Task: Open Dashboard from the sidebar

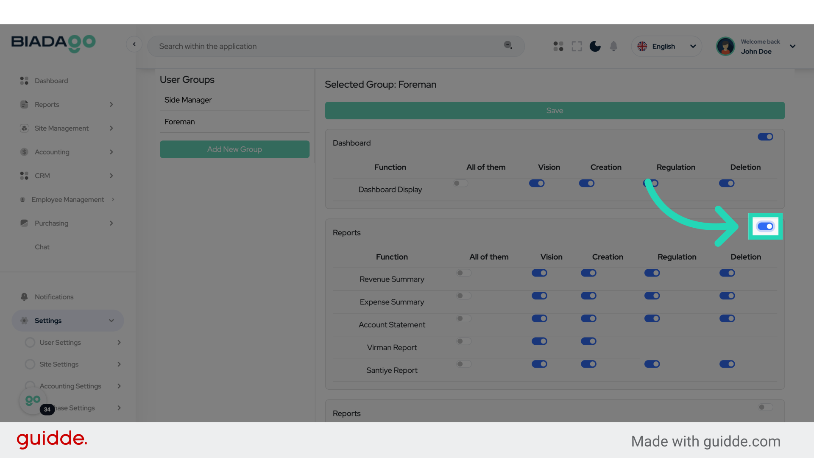Action: [x=51, y=81]
